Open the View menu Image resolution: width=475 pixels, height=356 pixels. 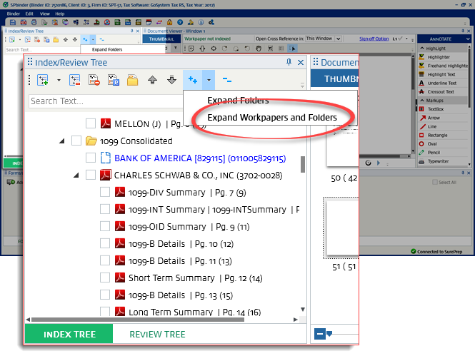click(44, 14)
